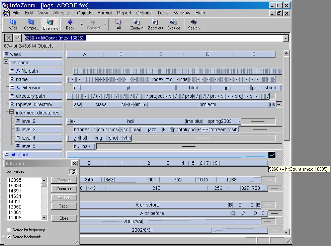Click Zoom out in the hitCount dialog
The height and width of the screenshot is (246, 331).
[x=64, y=189]
